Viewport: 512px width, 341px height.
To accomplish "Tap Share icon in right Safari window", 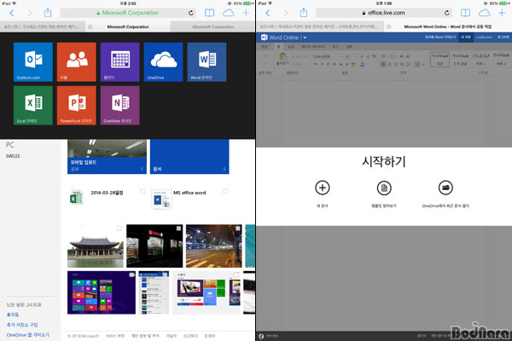I will [304, 13].
